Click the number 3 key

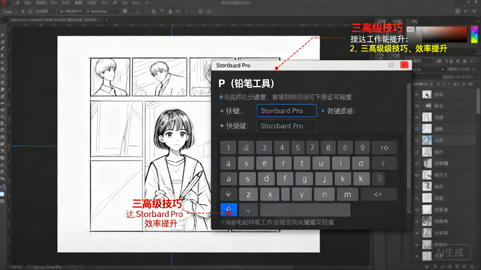[264, 147]
